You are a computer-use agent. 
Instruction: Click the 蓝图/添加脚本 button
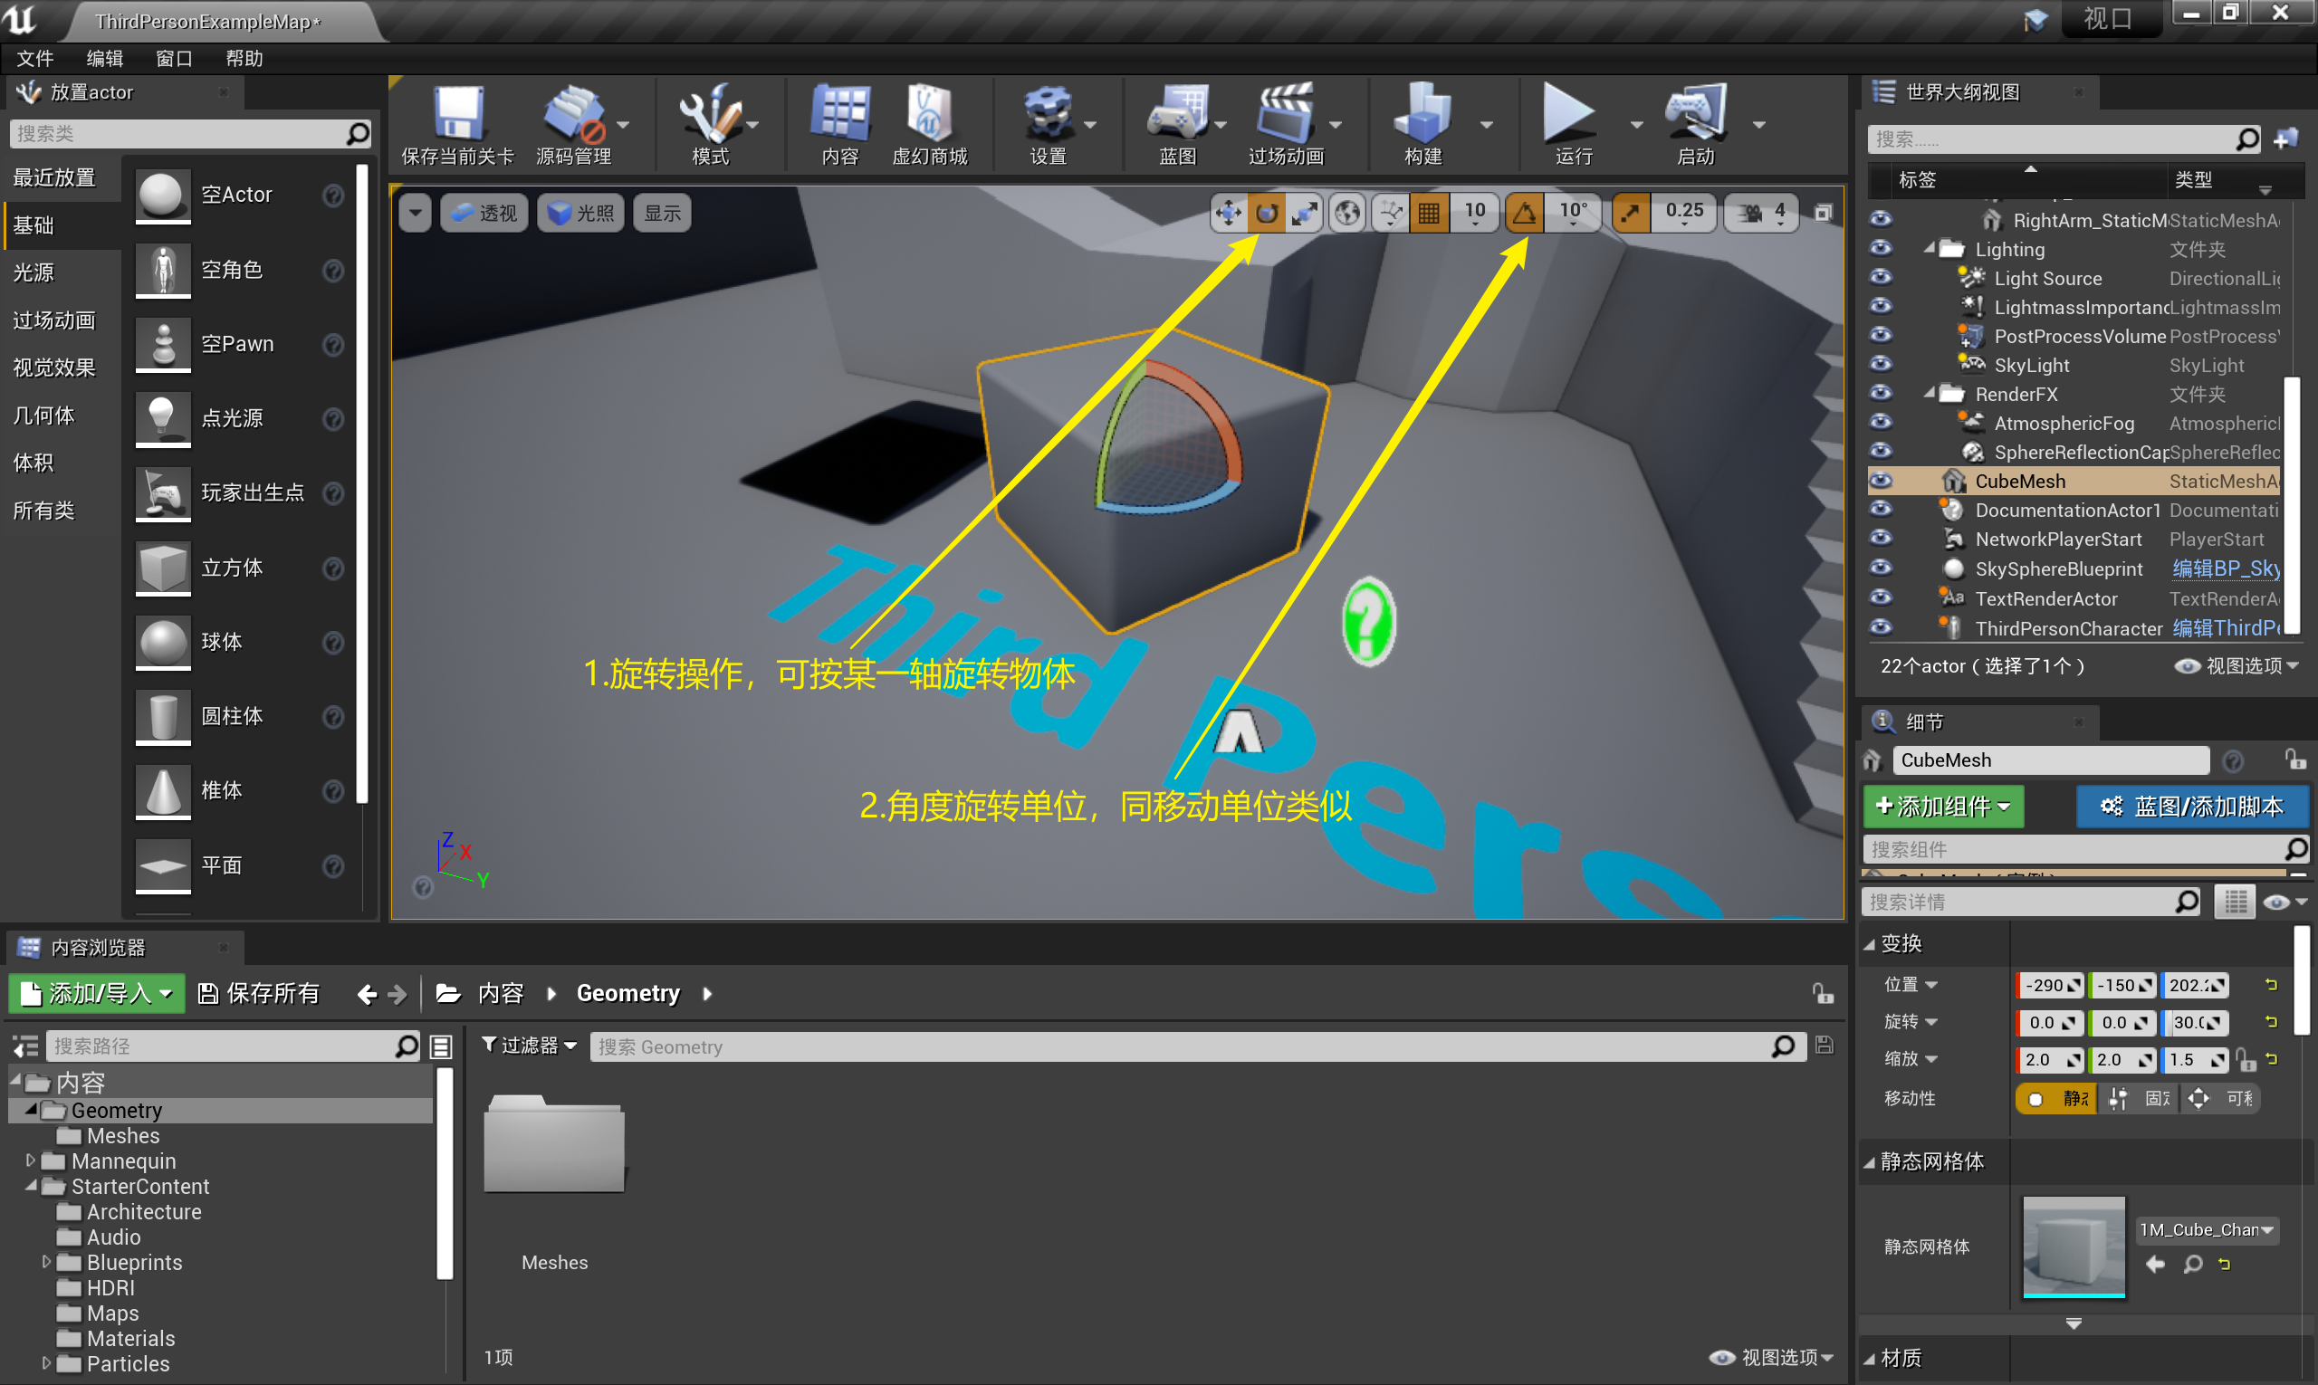click(2191, 807)
